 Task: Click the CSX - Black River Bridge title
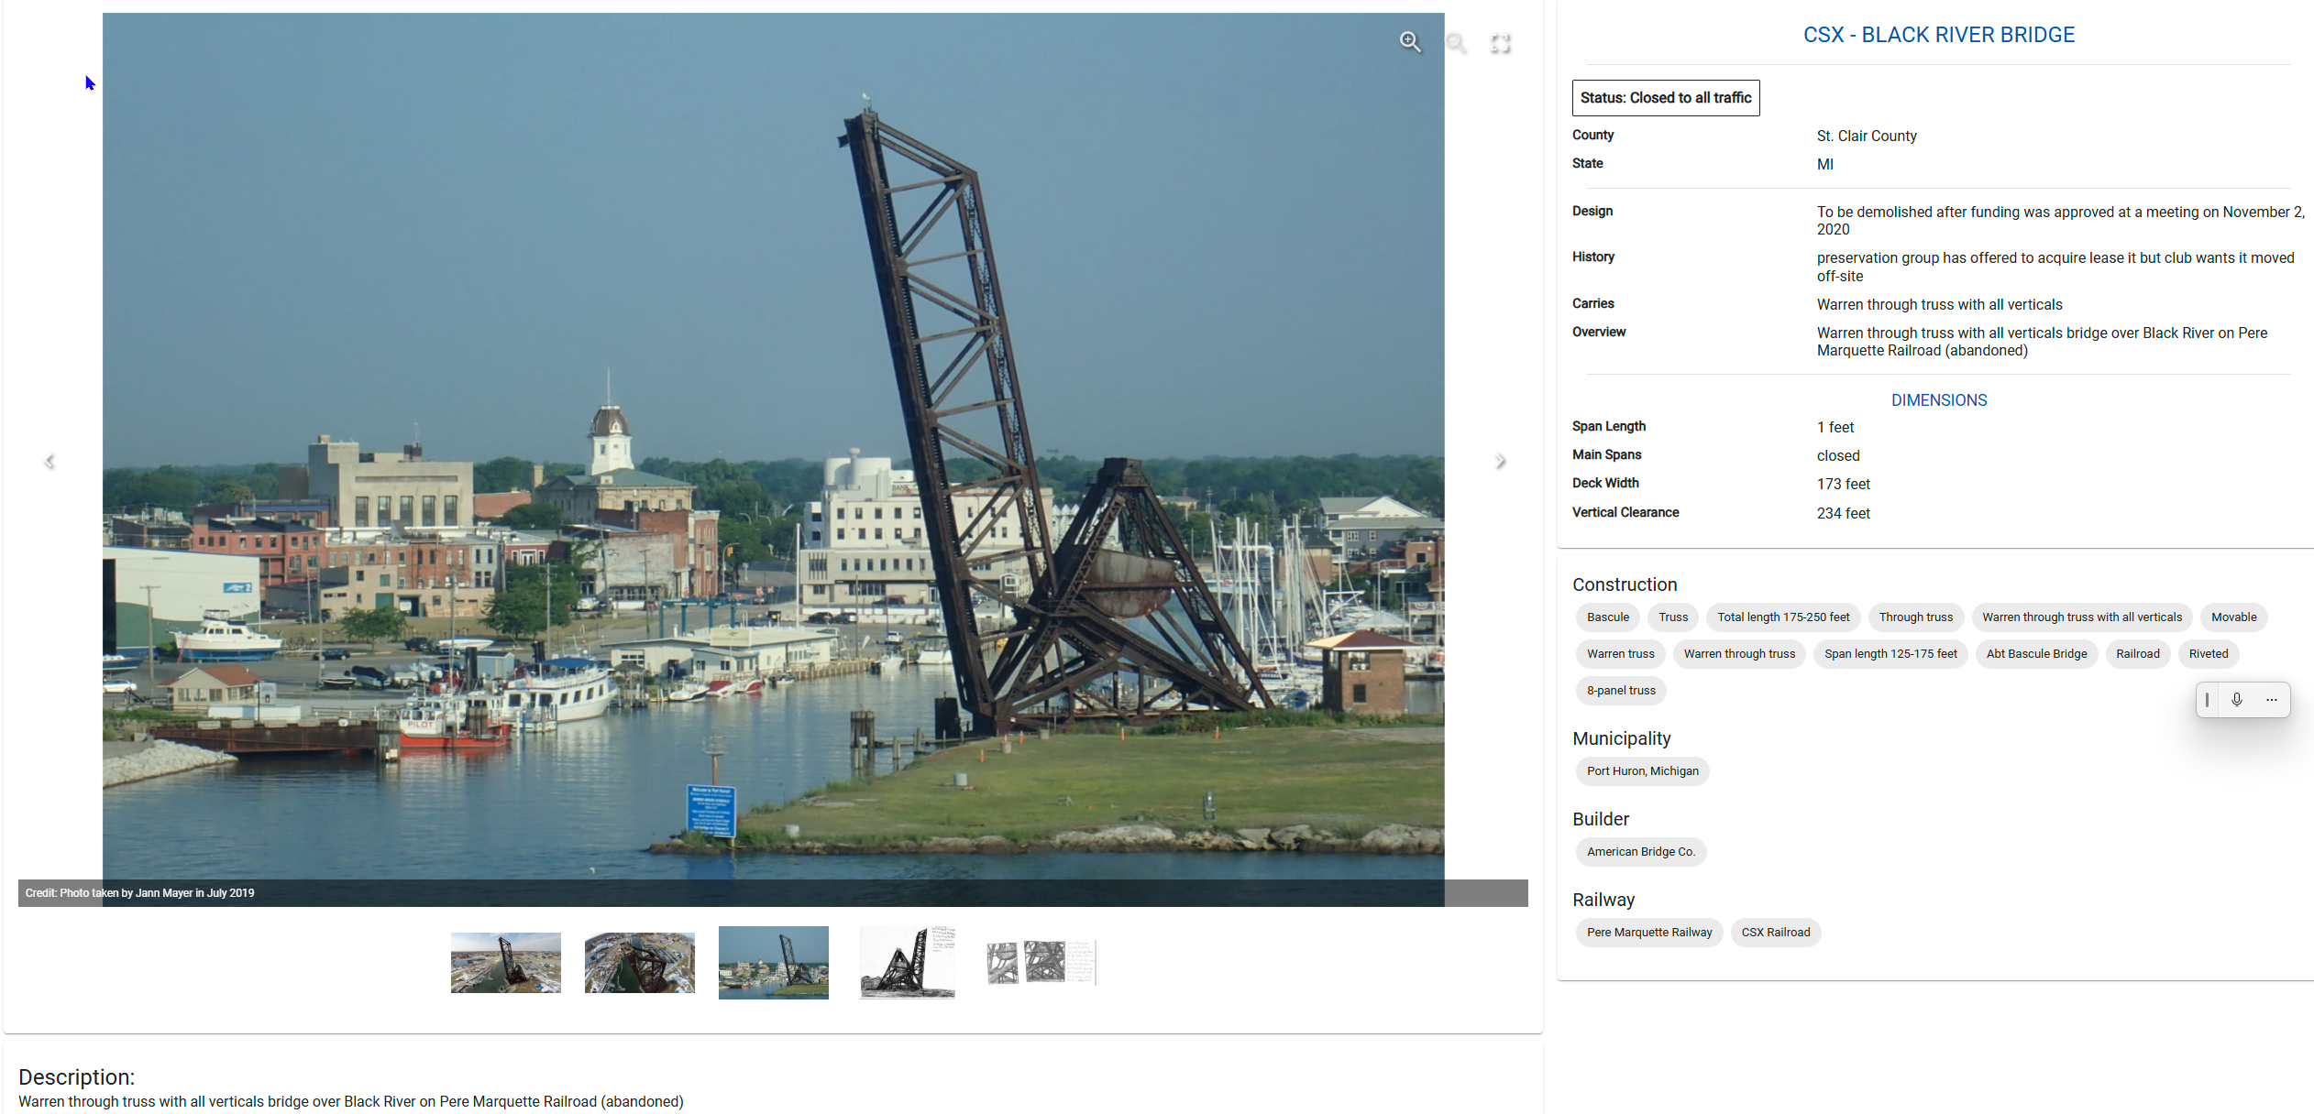click(x=1938, y=34)
